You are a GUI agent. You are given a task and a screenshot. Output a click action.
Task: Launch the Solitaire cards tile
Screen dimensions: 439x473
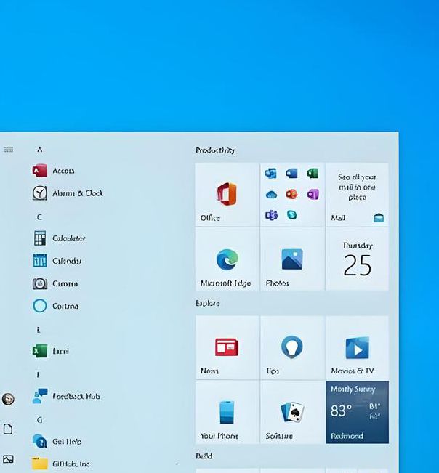pos(292,412)
